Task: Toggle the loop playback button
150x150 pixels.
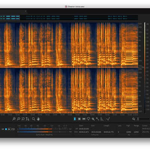Action: (13, 129)
